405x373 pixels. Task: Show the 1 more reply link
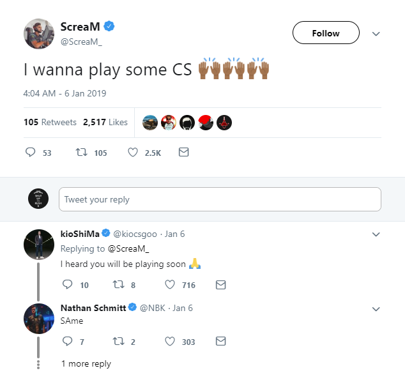(x=86, y=363)
